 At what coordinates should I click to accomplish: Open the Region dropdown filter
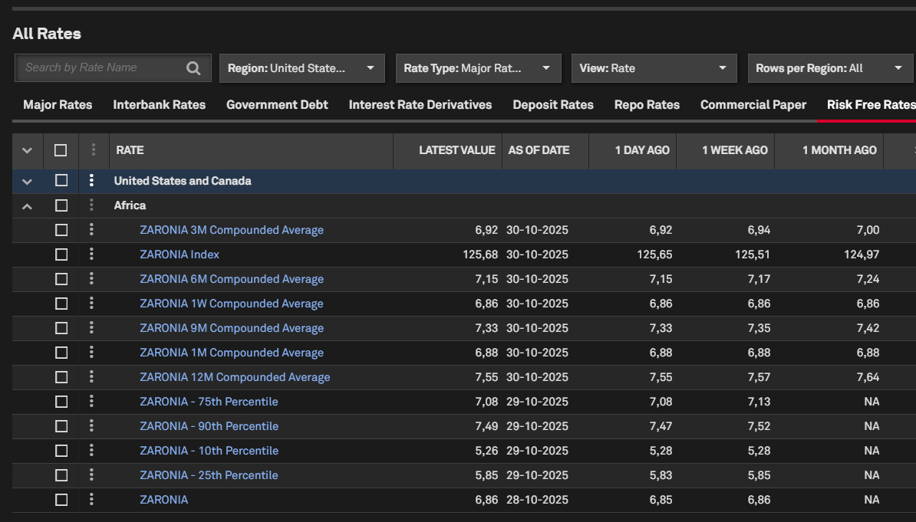(x=301, y=68)
